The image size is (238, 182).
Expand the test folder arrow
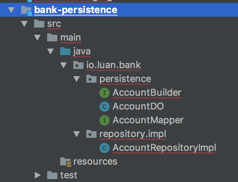37,175
